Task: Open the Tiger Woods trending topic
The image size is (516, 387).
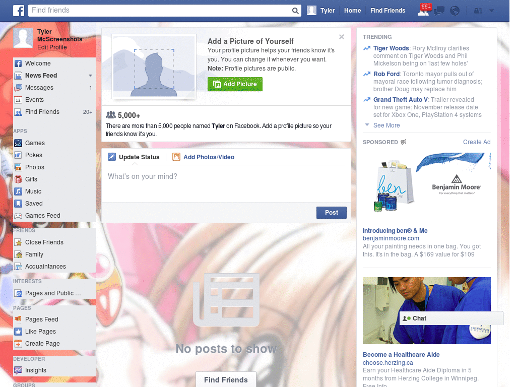Action: 391,48
